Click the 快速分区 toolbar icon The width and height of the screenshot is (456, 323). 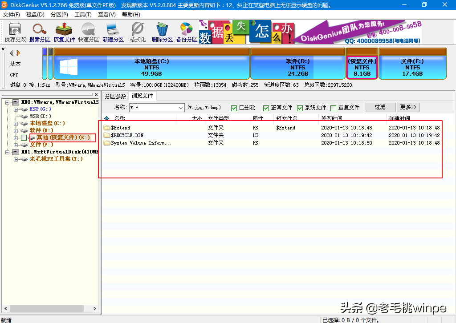point(88,32)
